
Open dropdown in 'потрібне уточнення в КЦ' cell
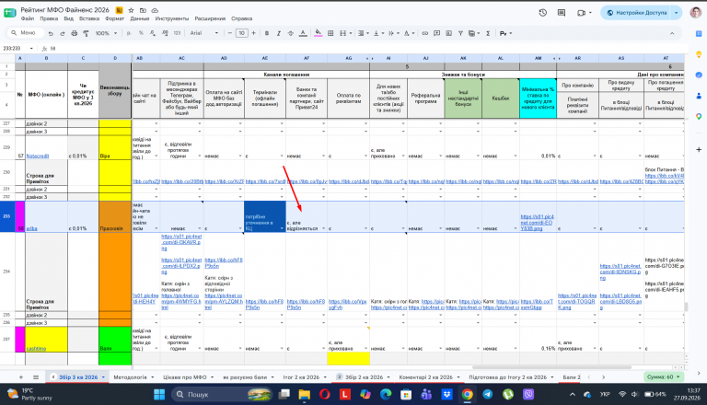282,228
